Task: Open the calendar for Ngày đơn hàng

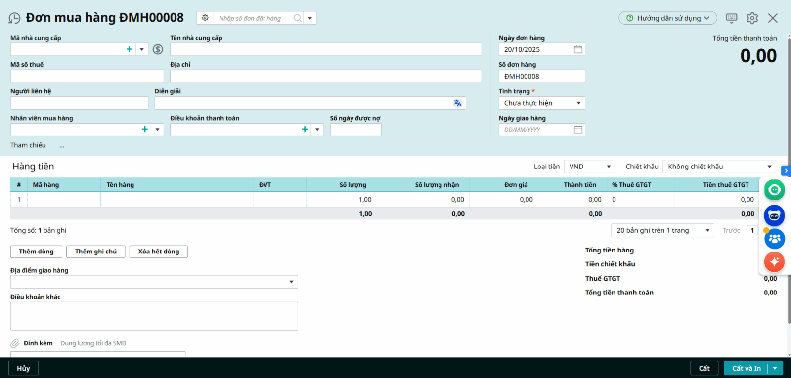Action: point(578,49)
